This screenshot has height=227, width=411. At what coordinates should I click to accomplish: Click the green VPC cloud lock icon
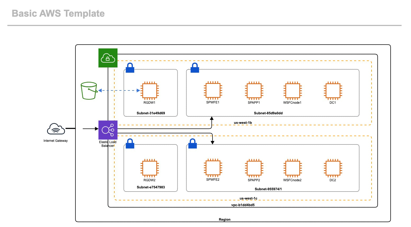coord(108,58)
